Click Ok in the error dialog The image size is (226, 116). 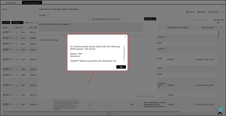coord(121,67)
